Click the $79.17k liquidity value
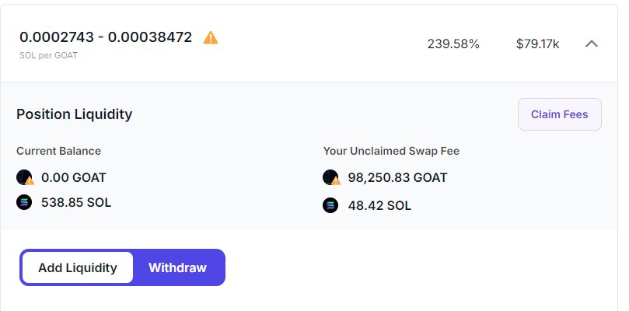The height and width of the screenshot is (311, 629). click(537, 44)
